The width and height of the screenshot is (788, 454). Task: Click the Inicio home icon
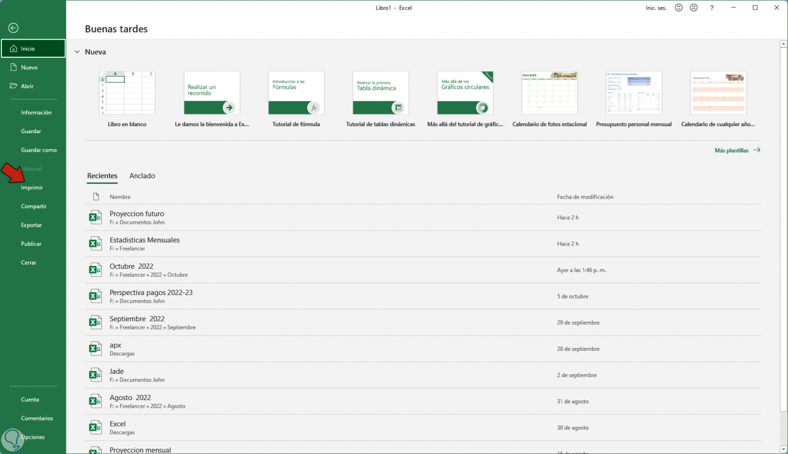tap(13, 49)
